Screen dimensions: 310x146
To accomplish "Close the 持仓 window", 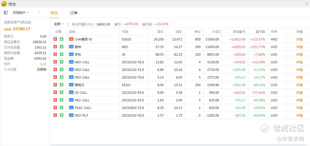I will coord(306,4).
